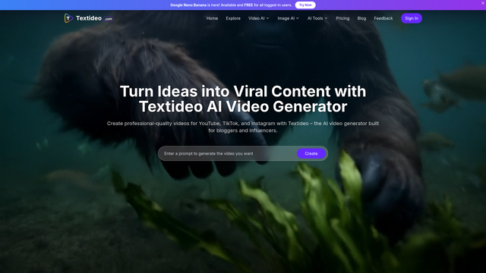Open the Feedback link
Screen dimensions: 486x273
pos(383,18)
